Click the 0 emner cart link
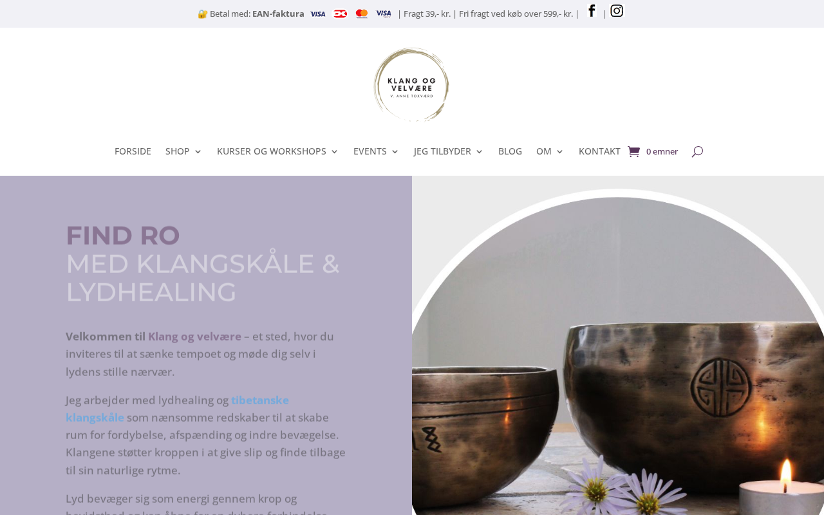The image size is (824, 515). 662,152
